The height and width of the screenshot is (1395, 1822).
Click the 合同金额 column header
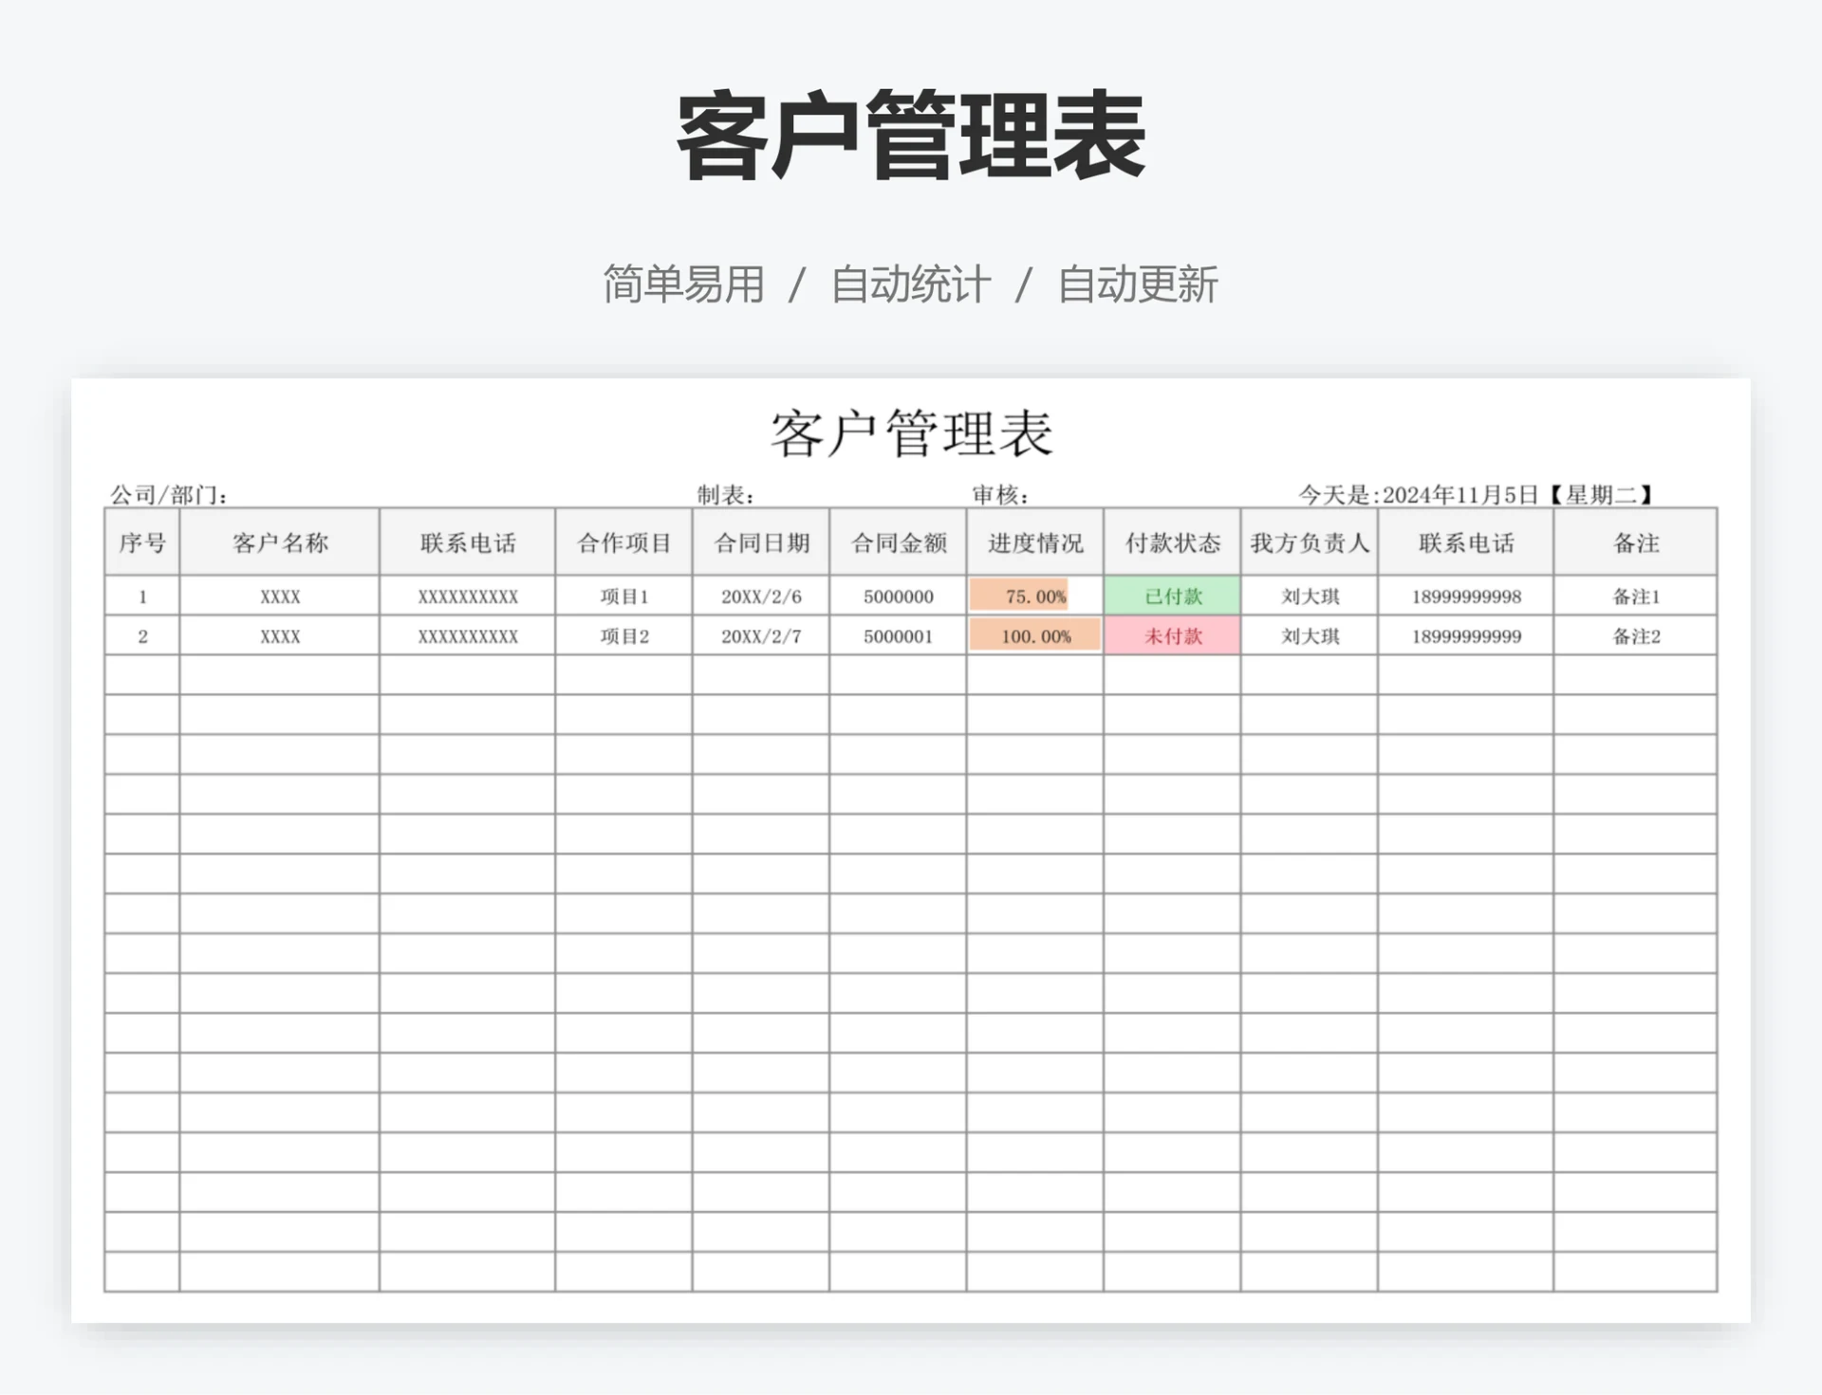pos(897,542)
